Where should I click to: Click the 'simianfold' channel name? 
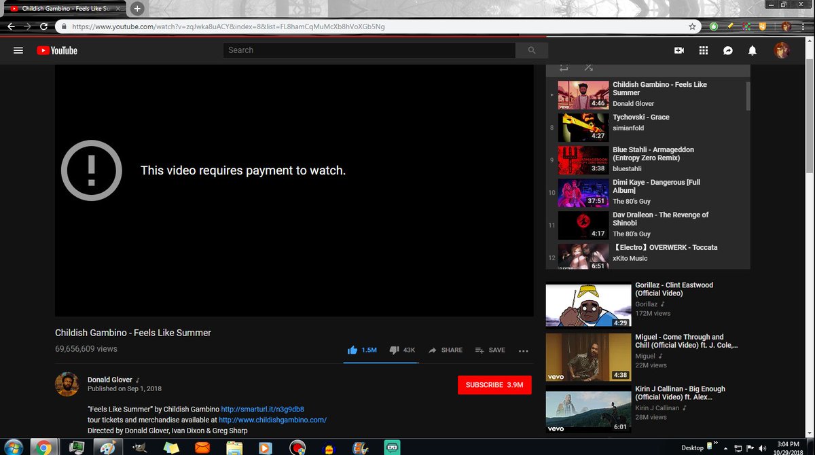tap(628, 128)
